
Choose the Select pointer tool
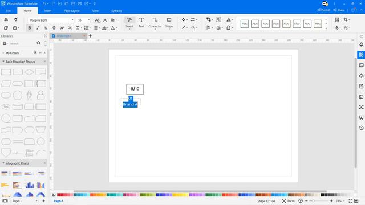(x=129, y=23)
